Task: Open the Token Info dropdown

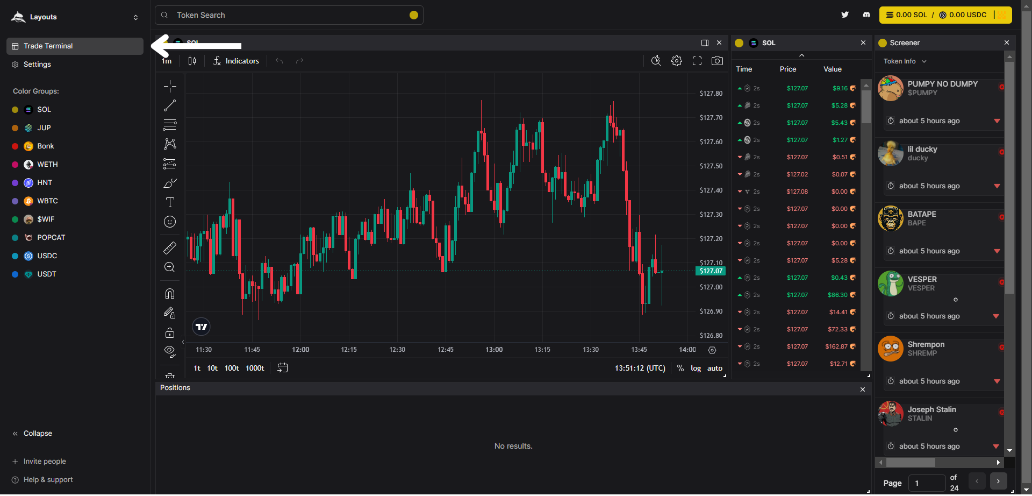Action: pos(905,61)
